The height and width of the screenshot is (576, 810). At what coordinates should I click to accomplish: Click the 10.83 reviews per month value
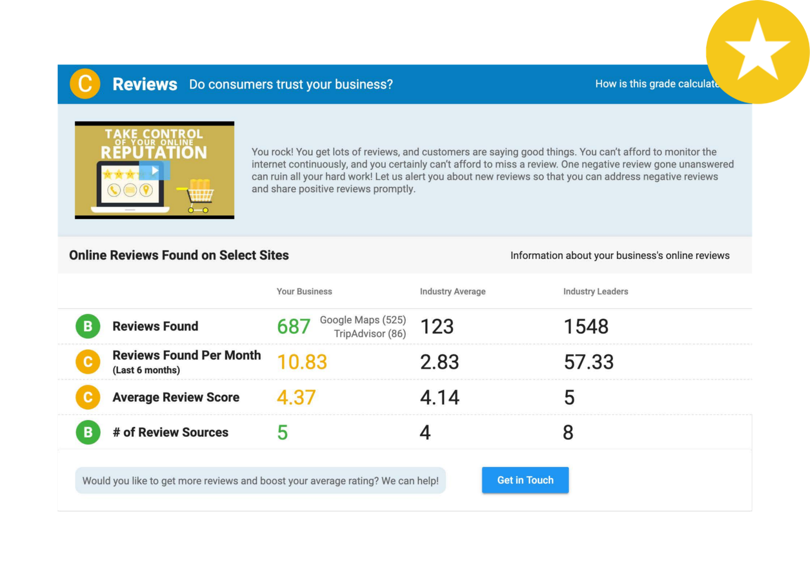coord(302,362)
